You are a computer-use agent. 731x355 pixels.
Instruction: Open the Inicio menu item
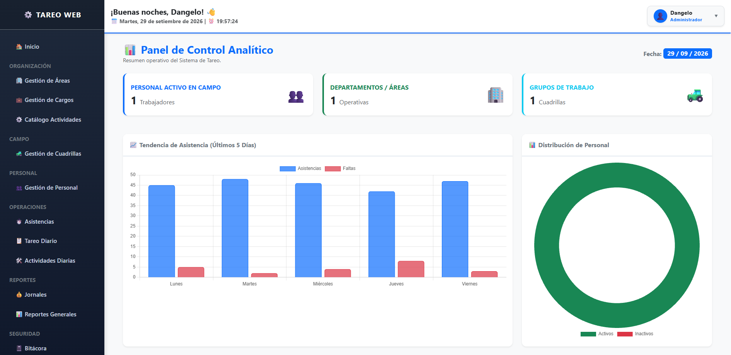[52, 47]
